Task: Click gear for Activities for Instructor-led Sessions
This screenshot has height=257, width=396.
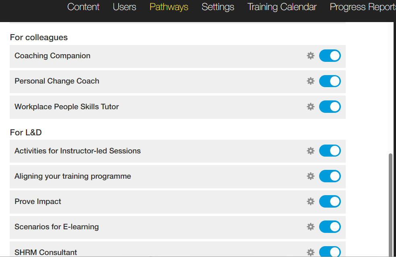Action: point(311,151)
